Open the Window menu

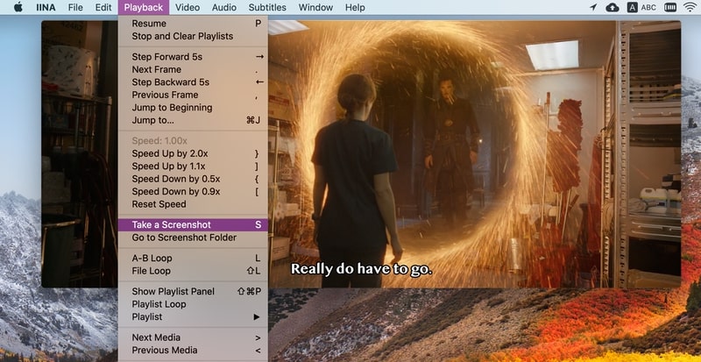coord(315,7)
